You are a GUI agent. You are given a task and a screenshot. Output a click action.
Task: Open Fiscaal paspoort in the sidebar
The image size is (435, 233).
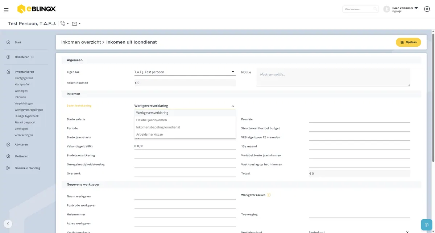click(x=25, y=122)
